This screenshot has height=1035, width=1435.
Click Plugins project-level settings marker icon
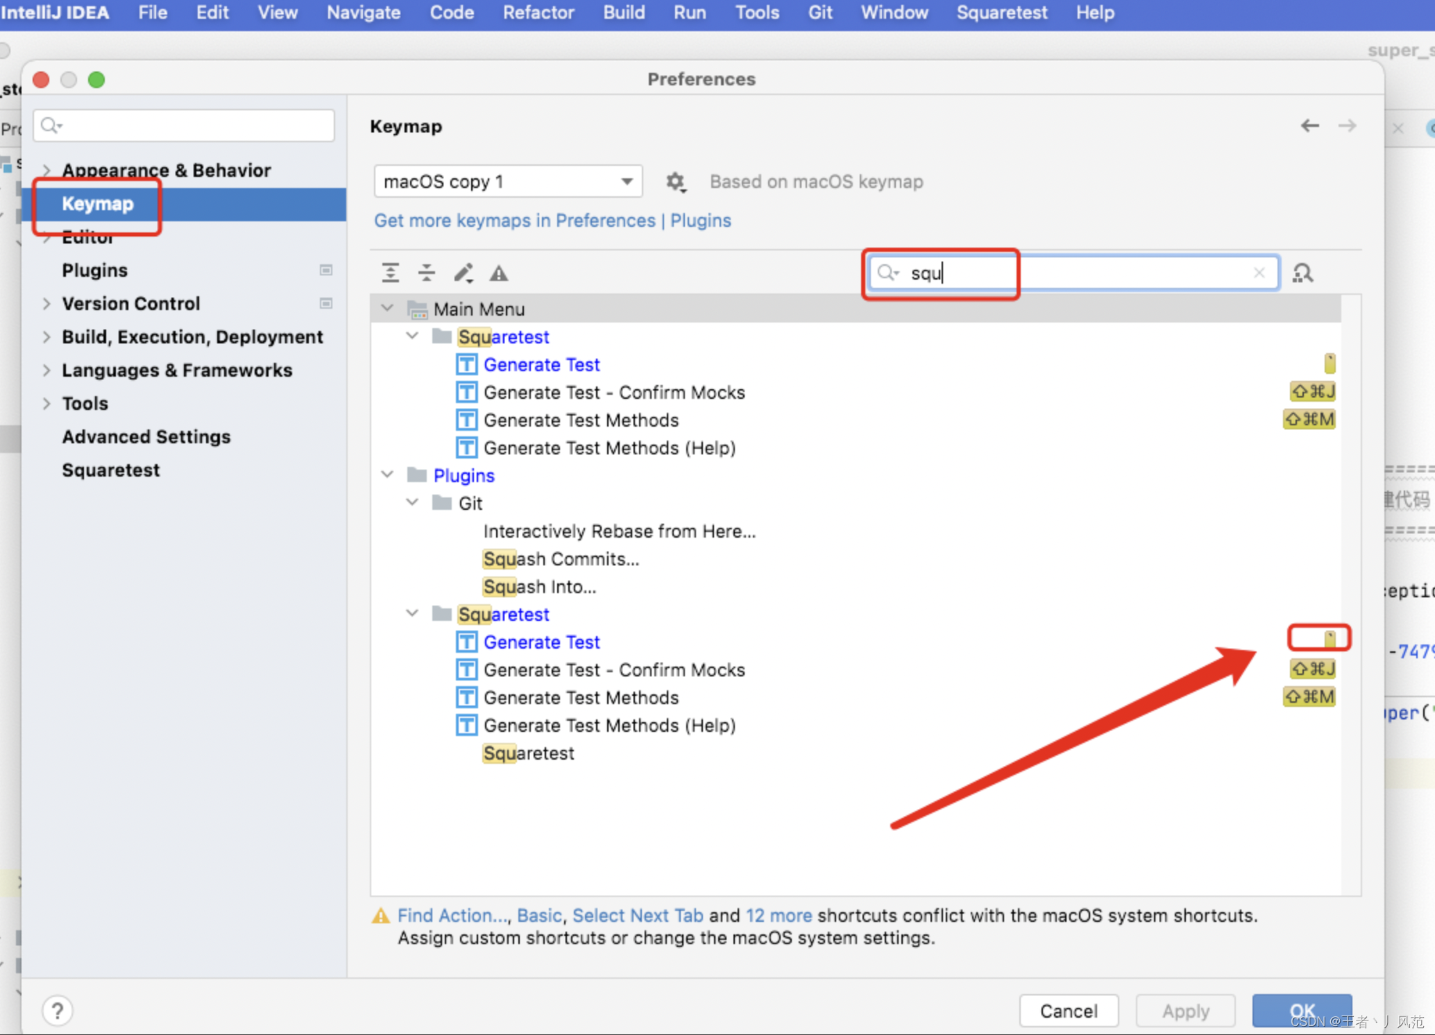(x=325, y=270)
